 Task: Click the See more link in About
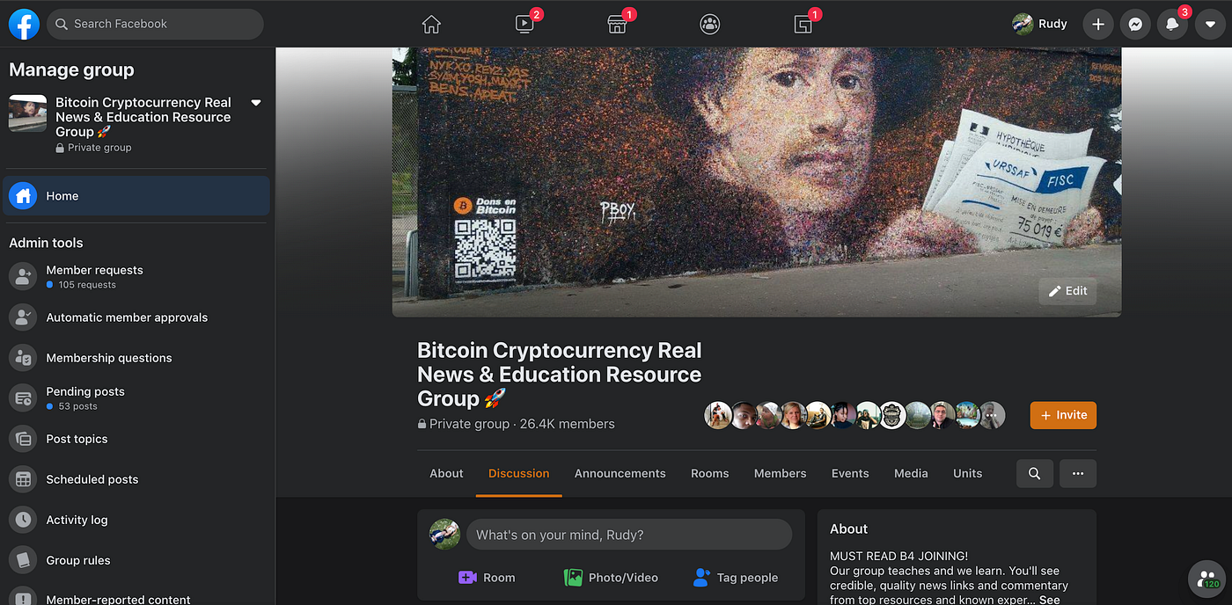click(x=1050, y=600)
